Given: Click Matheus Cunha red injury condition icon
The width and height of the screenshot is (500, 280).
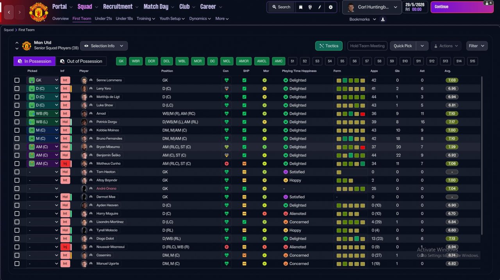Looking at the screenshot, I should coord(226,164).
